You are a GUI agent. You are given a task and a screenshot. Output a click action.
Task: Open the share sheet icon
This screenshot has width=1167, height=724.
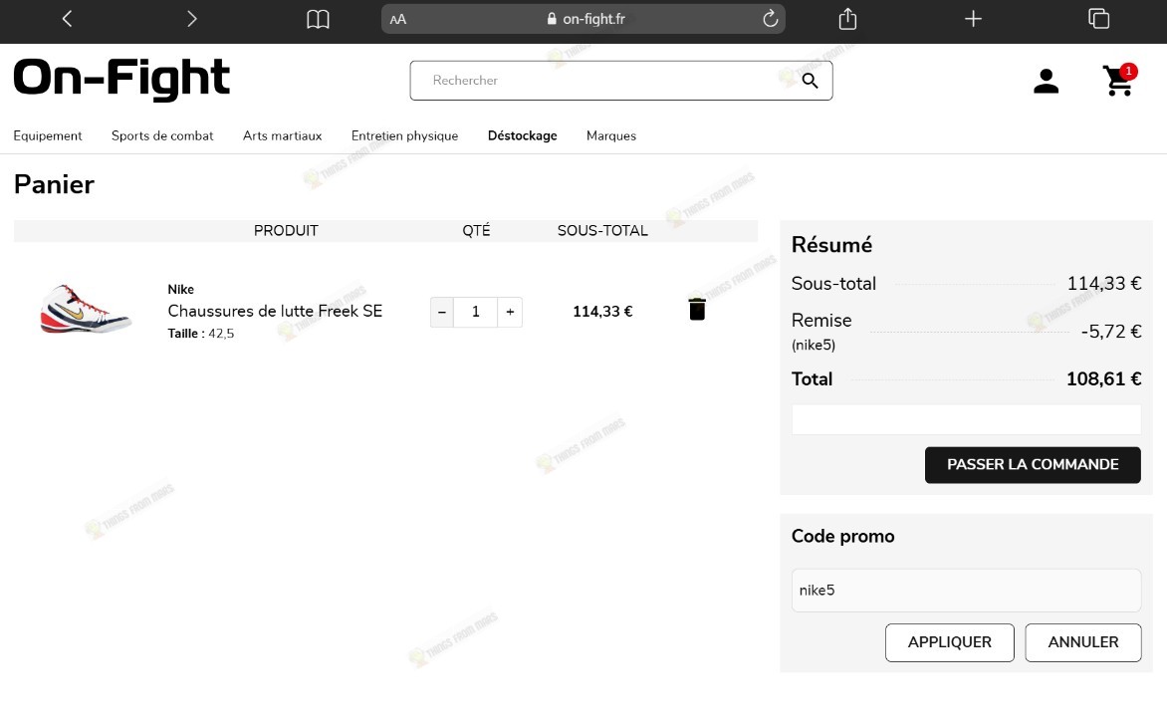click(847, 19)
